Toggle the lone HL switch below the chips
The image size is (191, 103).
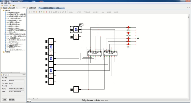click(x=76, y=90)
